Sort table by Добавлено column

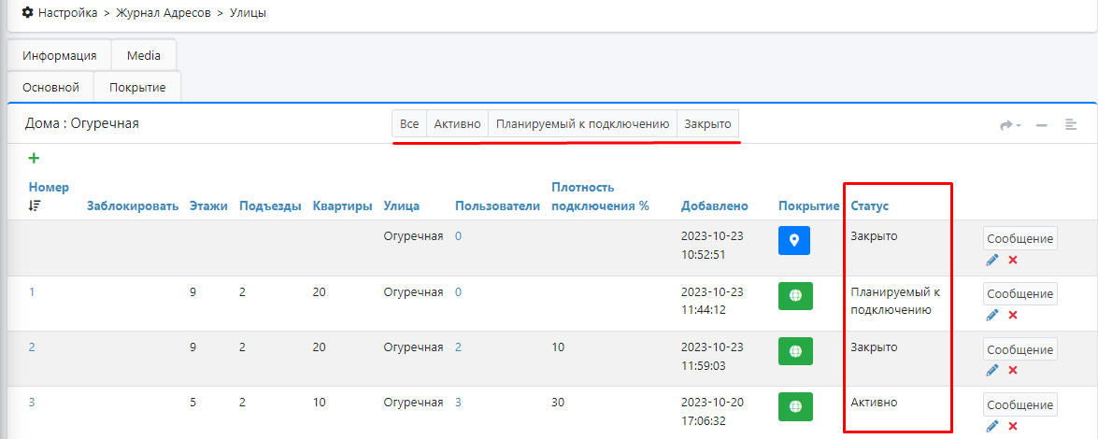tap(715, 205)
